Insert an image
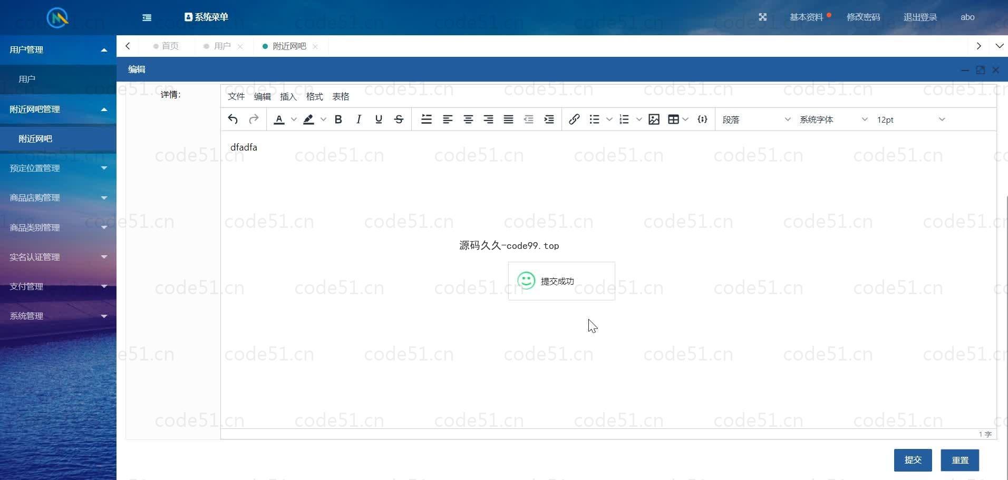This screenshot has height=480, width=1008. coord(654,119)
